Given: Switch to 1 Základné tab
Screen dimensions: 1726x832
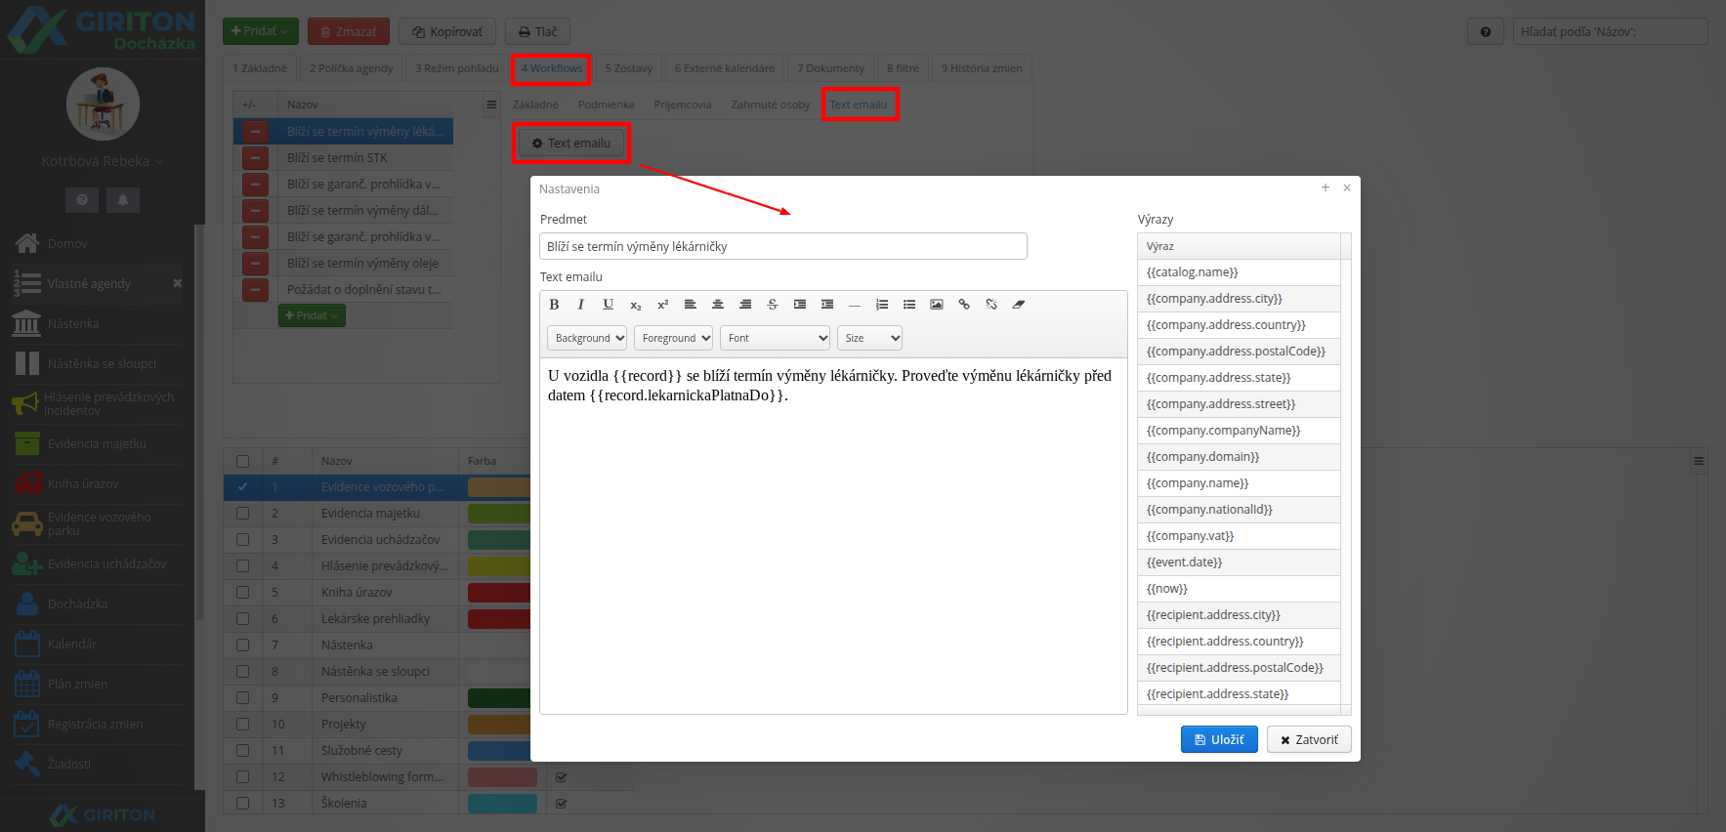Looking at the screenshot, I should click(260, 68).
